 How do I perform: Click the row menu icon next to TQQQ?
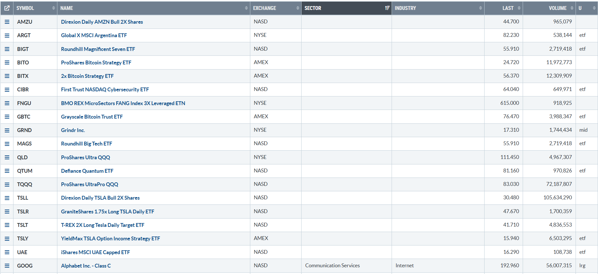click(x=7, y=184)
